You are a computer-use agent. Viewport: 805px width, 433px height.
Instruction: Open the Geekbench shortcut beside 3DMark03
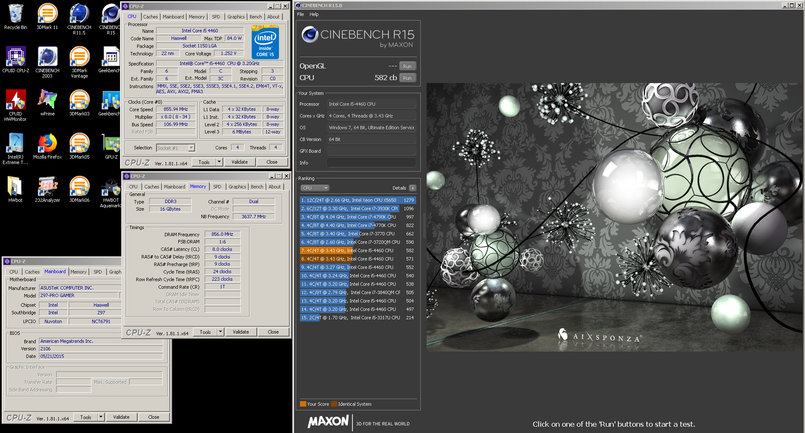110,103
